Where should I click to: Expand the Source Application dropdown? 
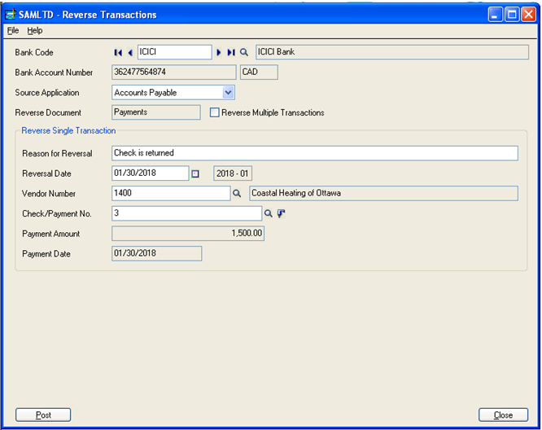pos(229,93)
